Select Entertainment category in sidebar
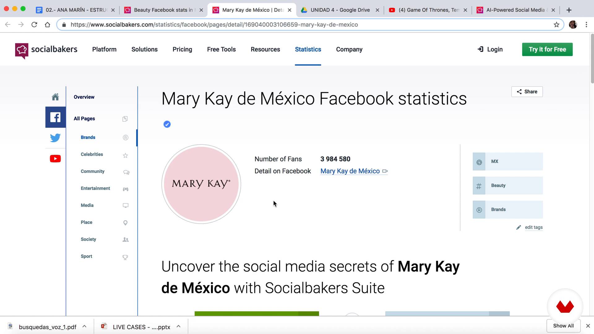This screenshot has width=594, height=334. [x=95, y=189]
